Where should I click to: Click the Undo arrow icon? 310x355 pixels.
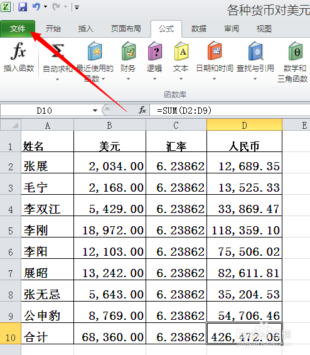(36, 7)
